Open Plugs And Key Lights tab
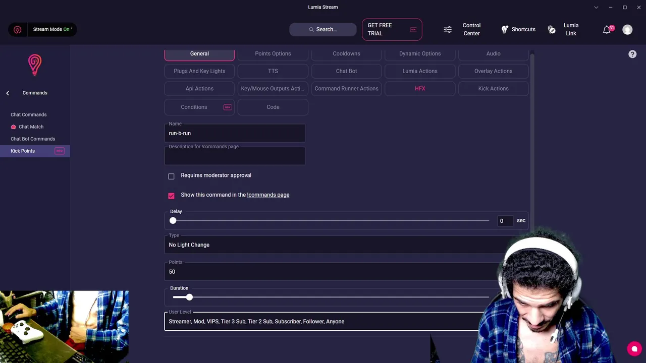The height and width of the screenshot is (363, 646). click(199, 71)
